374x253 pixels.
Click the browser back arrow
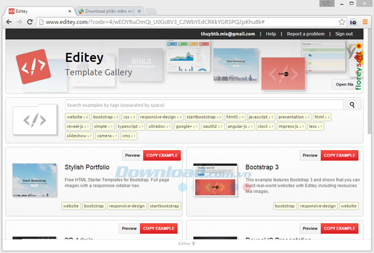tap(9, 22)
